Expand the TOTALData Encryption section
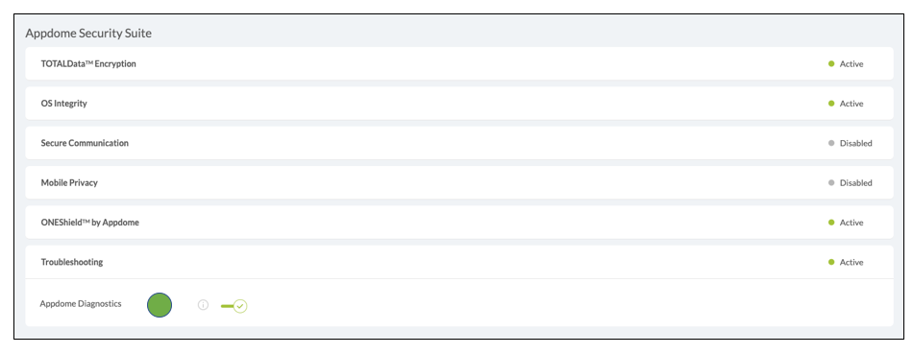This screenshot has width=913, height=354. point(458,63)
